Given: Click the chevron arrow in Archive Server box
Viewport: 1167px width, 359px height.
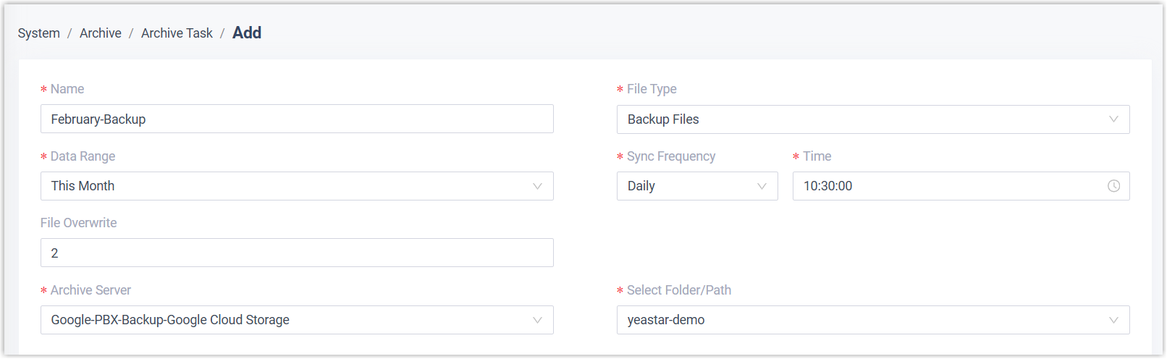Looking at the screenshot, I should coord(537,320).
